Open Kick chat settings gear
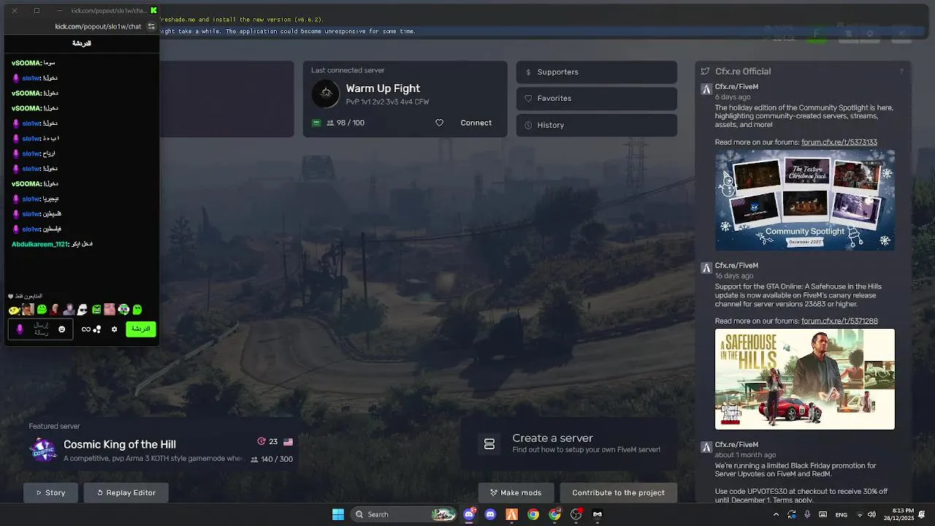The height and width of the screenshot is (526, 935). click(x=114, y=329)
